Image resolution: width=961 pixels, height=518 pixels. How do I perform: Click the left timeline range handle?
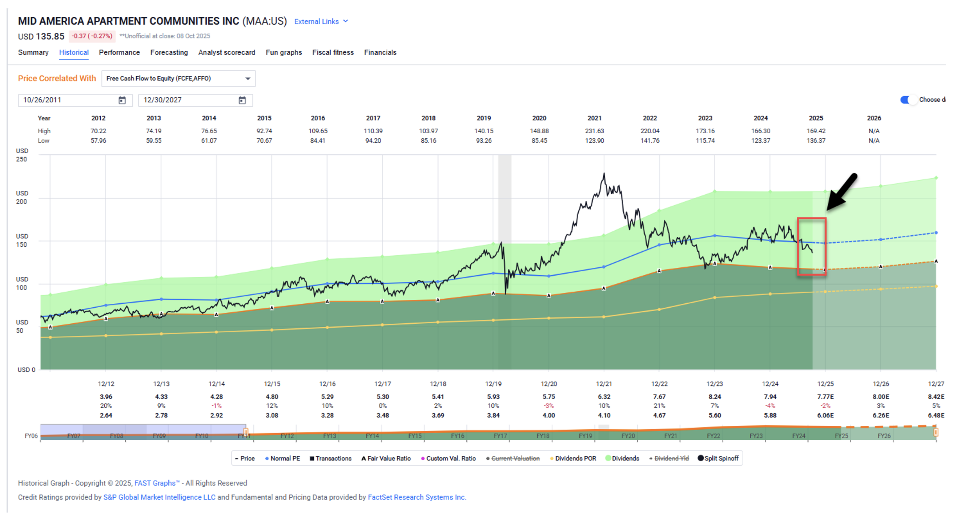tap(246, 432)
